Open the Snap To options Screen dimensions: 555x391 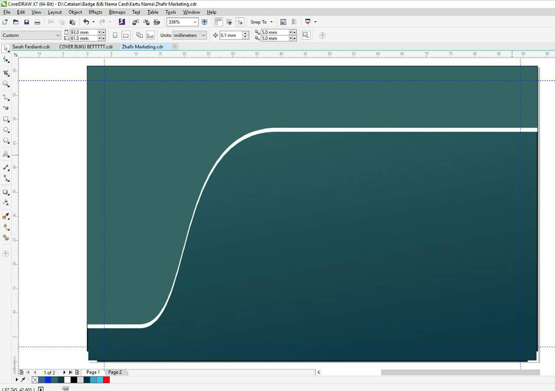click(x=261, y=22)
